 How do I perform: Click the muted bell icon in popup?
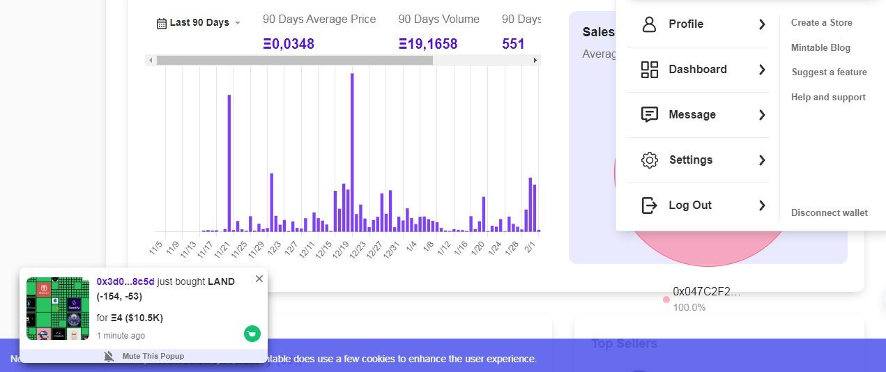tap(109, 356)
